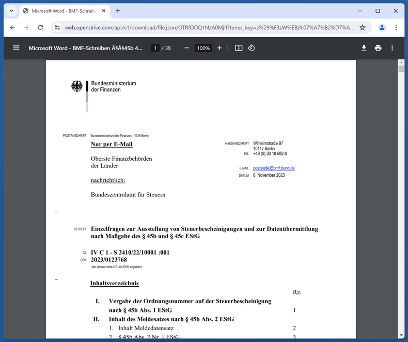
Task: Click '1. Inhalt Meldedatensatz' contents entry
Action: [142, 328]
